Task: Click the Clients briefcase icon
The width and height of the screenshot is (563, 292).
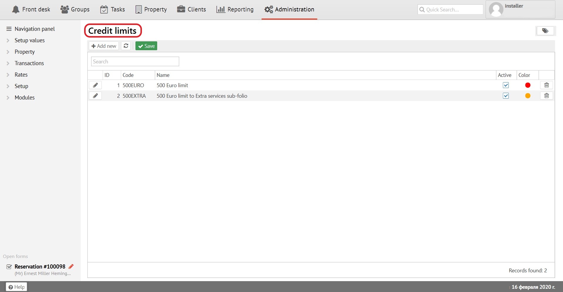Action: pos(181,9)
